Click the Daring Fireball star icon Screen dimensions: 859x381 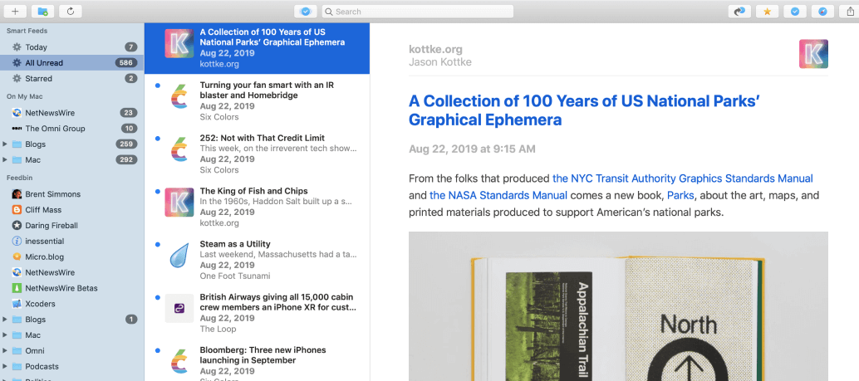click(17, 226)
